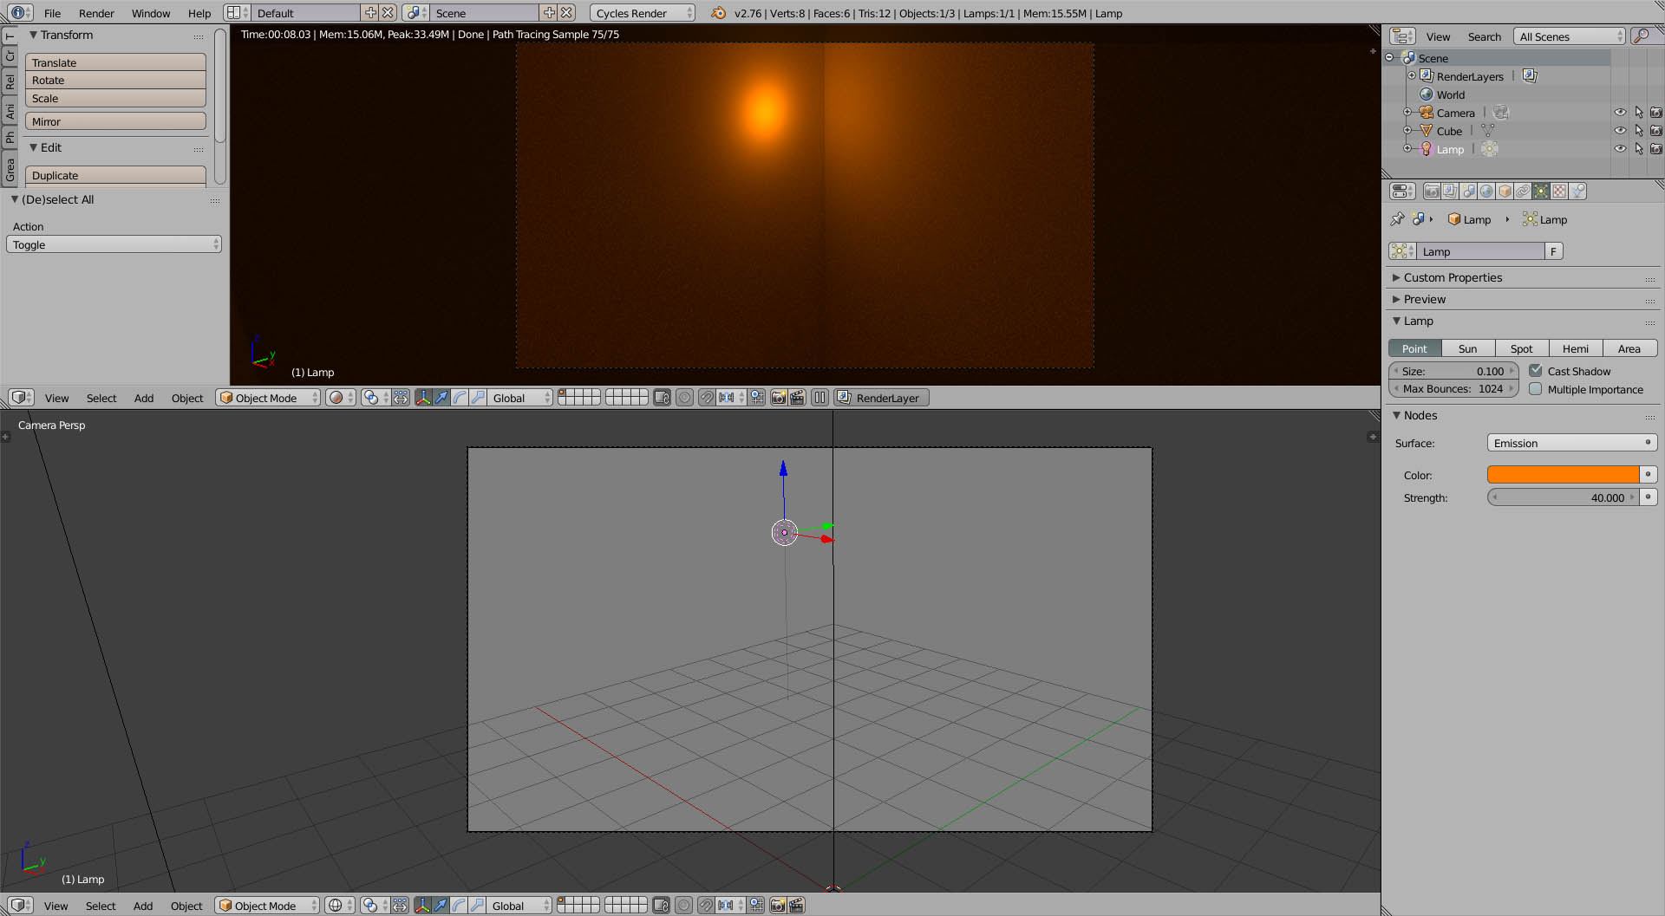Open the Action Toggle dropdown

pyautogui.click(x=114, y=244)
